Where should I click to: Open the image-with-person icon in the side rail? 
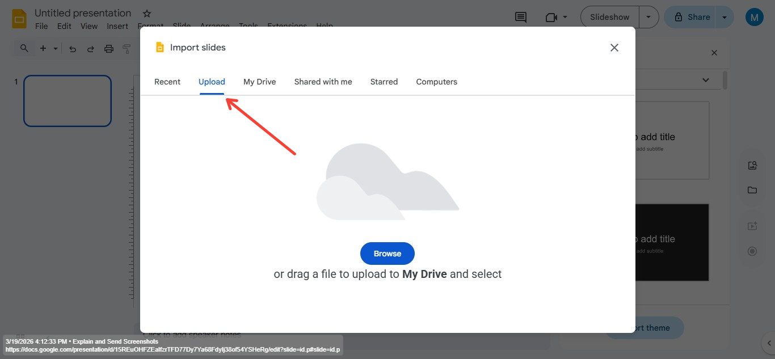point(752,166)
